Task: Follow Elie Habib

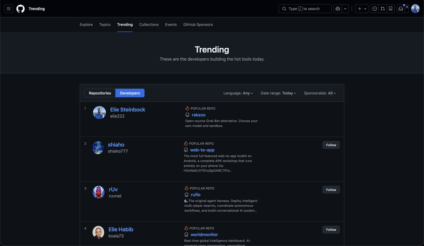Action: coord(331,230)
